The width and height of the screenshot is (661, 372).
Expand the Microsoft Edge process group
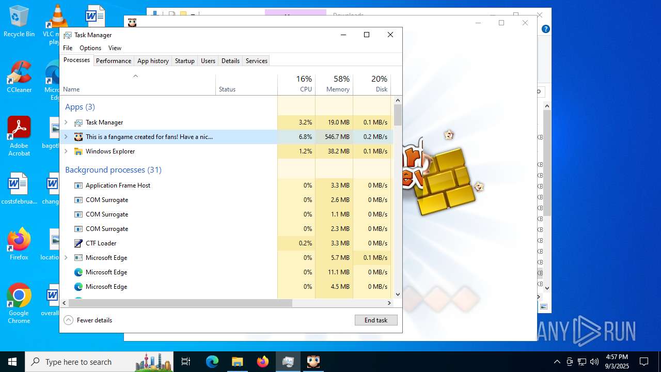coord(66,258)
